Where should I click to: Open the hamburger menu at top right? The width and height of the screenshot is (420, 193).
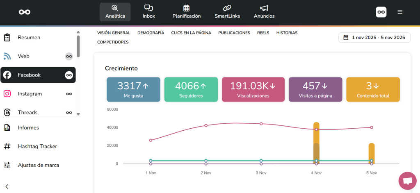coord(400,12)
